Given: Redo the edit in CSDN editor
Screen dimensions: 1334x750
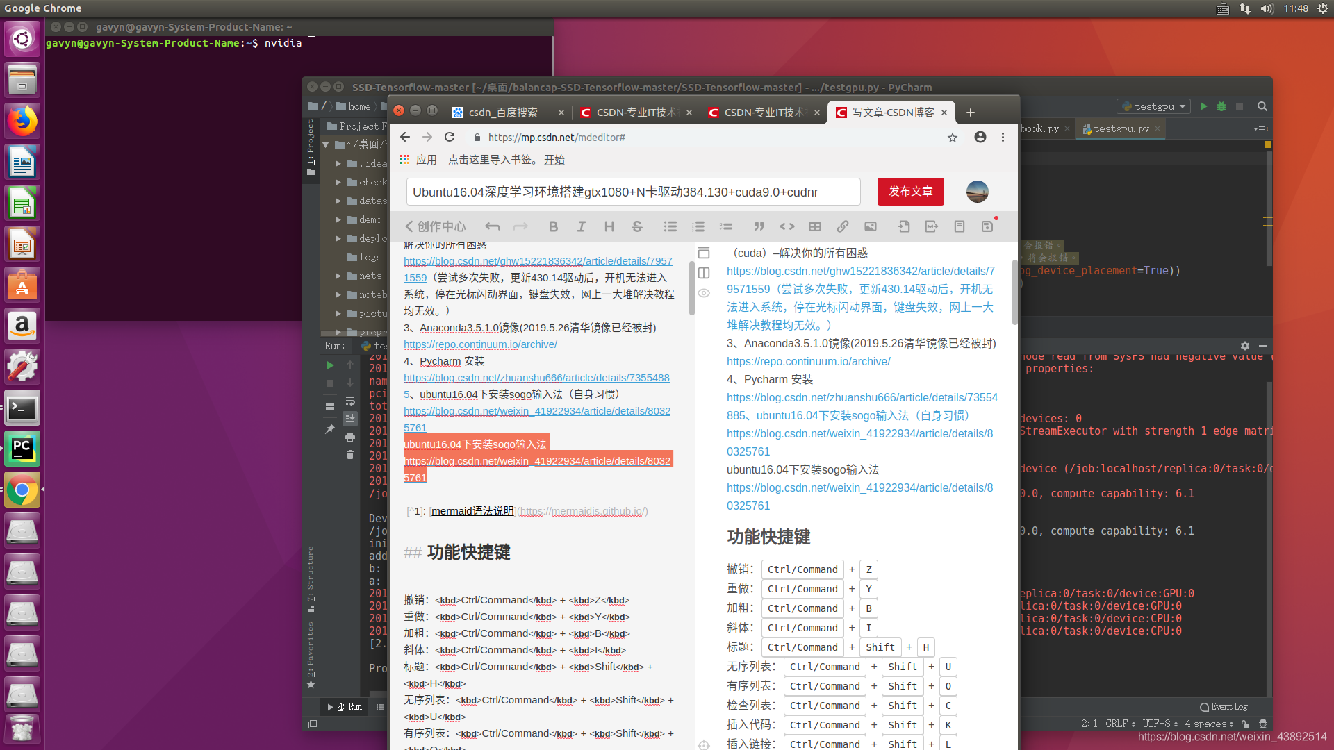Looking at the screenshot, I should click(x=520, y=226).
